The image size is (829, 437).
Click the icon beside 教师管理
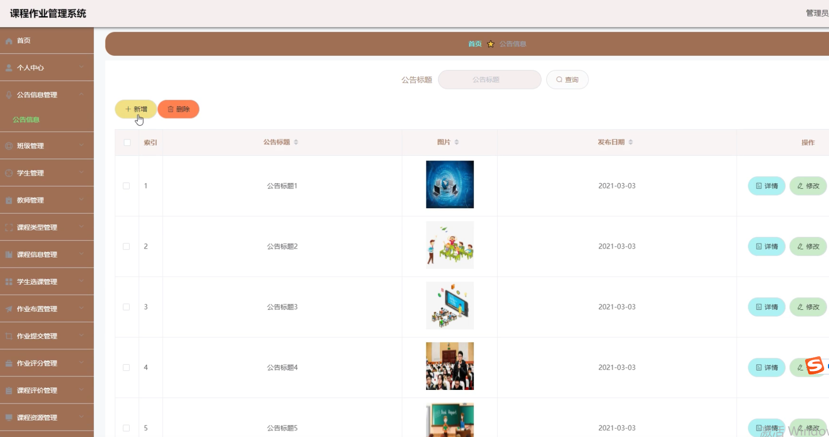point(9,200)
